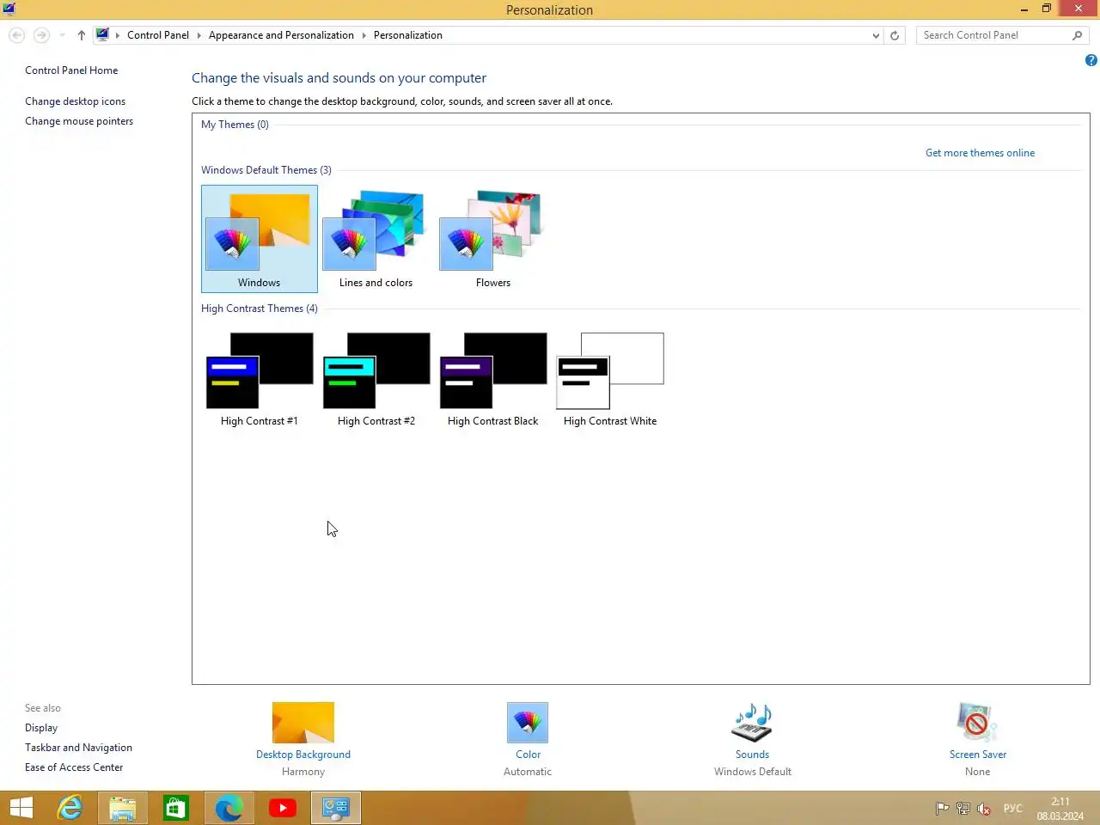The width and height of the screenshot is (1100, 825).
Task: Switch input language via РУС indicator
Action: 1013,809
